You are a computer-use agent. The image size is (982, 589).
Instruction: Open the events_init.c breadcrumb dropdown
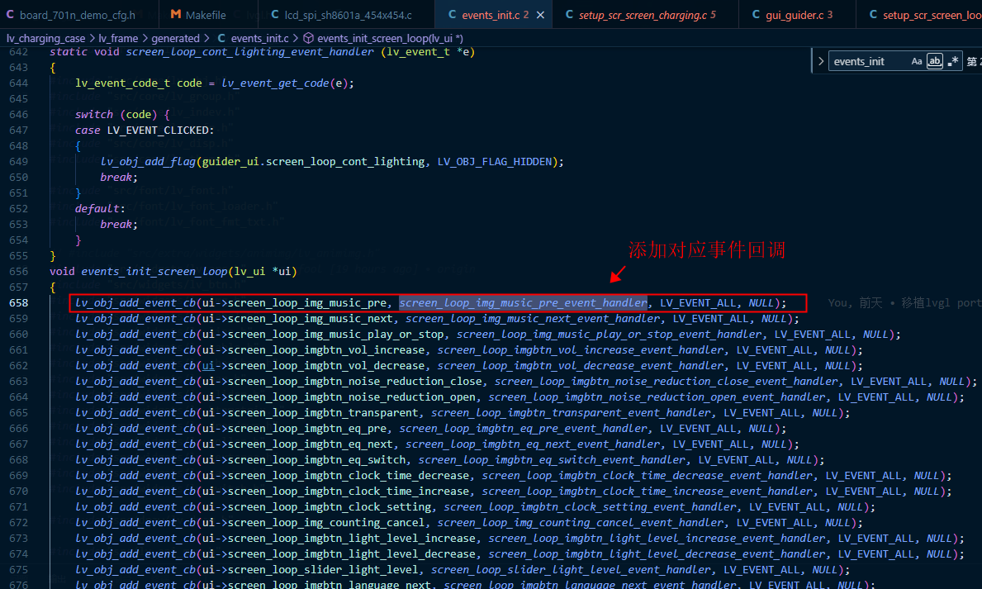[259, 38]
